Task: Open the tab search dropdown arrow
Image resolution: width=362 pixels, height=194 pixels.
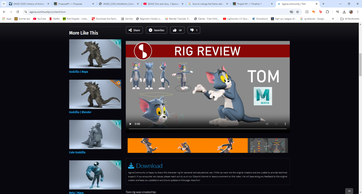Action: tap(4, 4)
